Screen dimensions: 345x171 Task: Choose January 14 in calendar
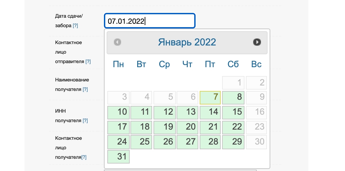(x=210, y=112)
